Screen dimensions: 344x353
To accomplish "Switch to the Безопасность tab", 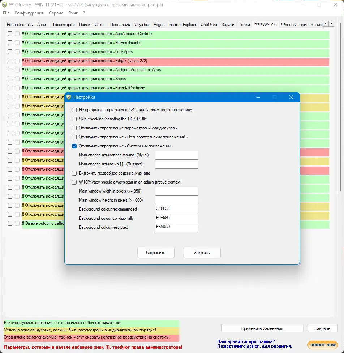I will coord(20,25).
